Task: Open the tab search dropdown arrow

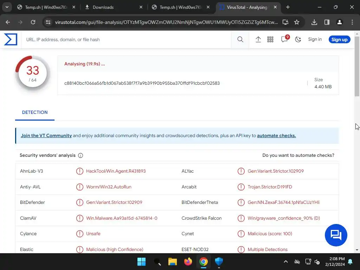Action: click(x=7, y=7)
